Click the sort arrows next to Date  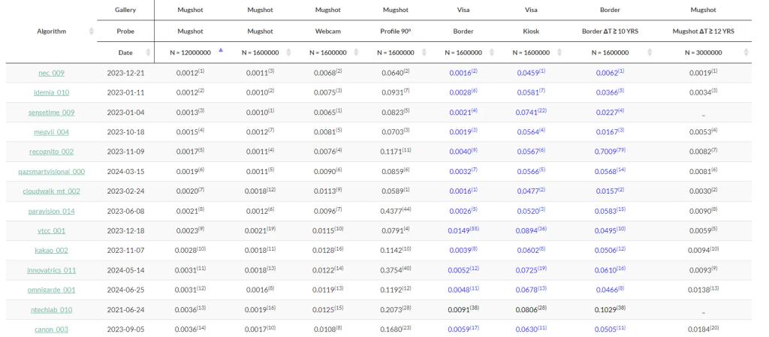149,53
